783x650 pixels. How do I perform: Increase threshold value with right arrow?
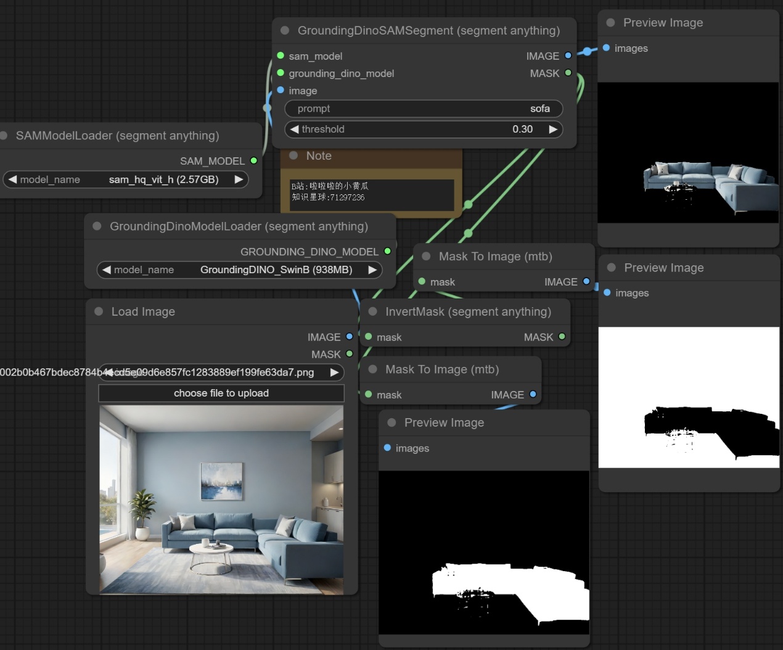pos(553,129)
